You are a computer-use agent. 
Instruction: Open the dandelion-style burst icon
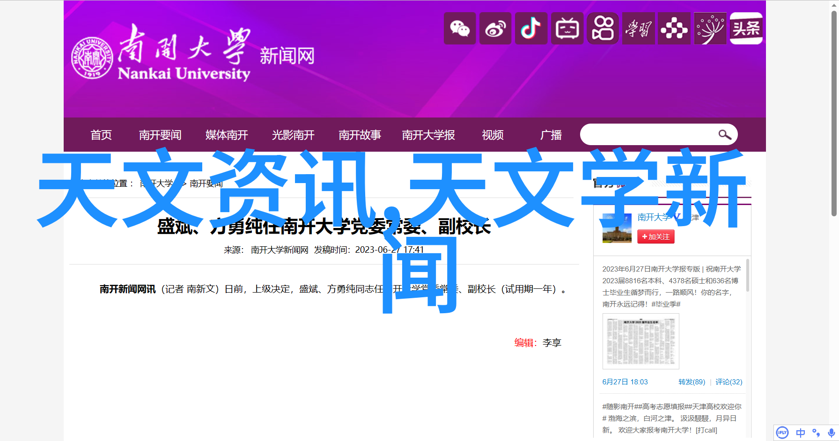710,29
